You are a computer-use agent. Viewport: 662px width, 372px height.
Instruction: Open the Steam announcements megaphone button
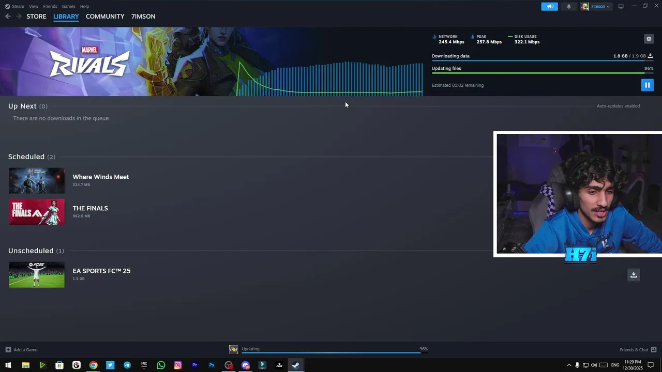pyautogui.click(x=549, y=6)
